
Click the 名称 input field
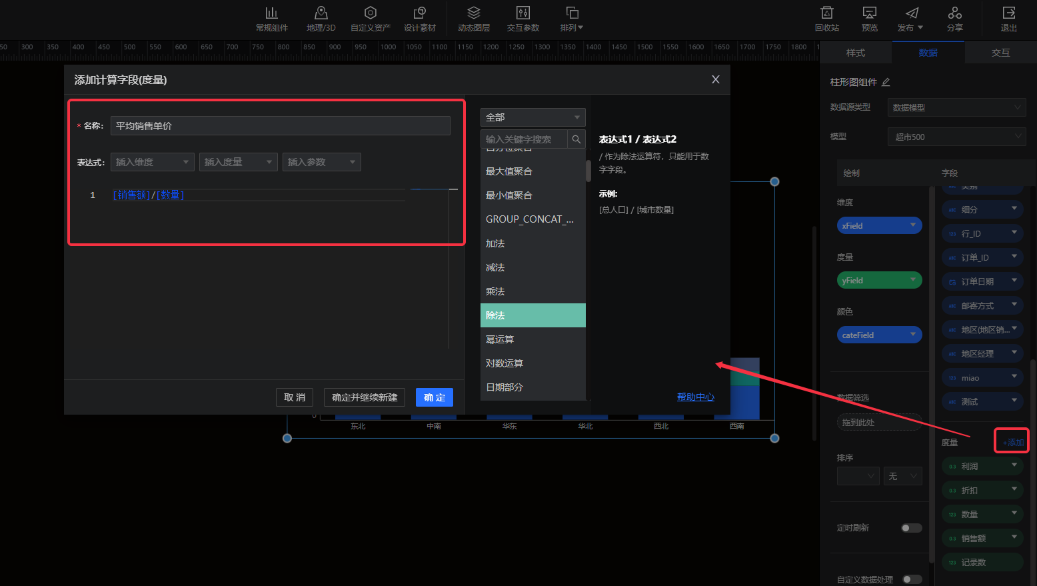[281, 126]
